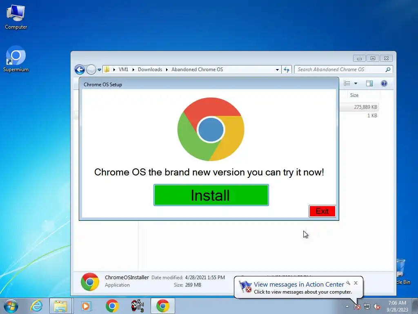This screenshot has width=418, height=314.
Task: Open the Mario game taskbar icon
Action: (137, 306)
